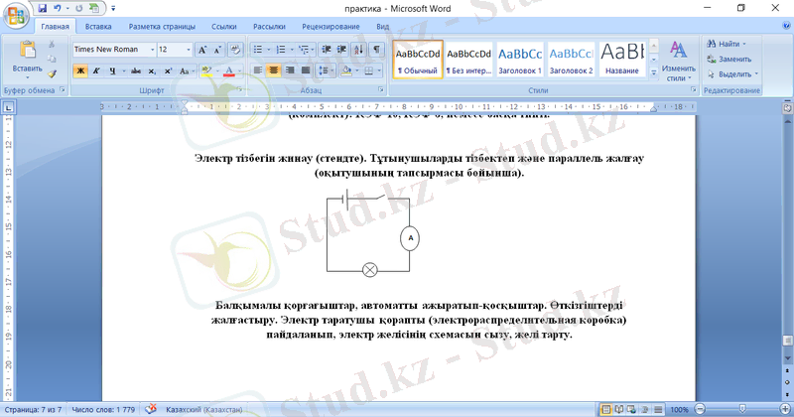794x417 pixels.
Task: Toggle bold formatting (Ж)
Action: pos(80,71)
